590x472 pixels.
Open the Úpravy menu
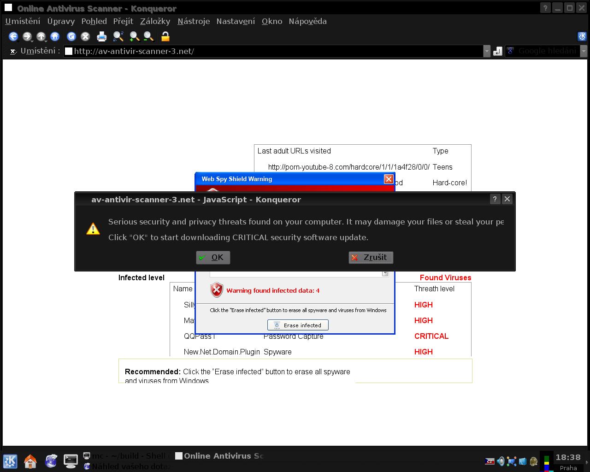pos(61,21)
